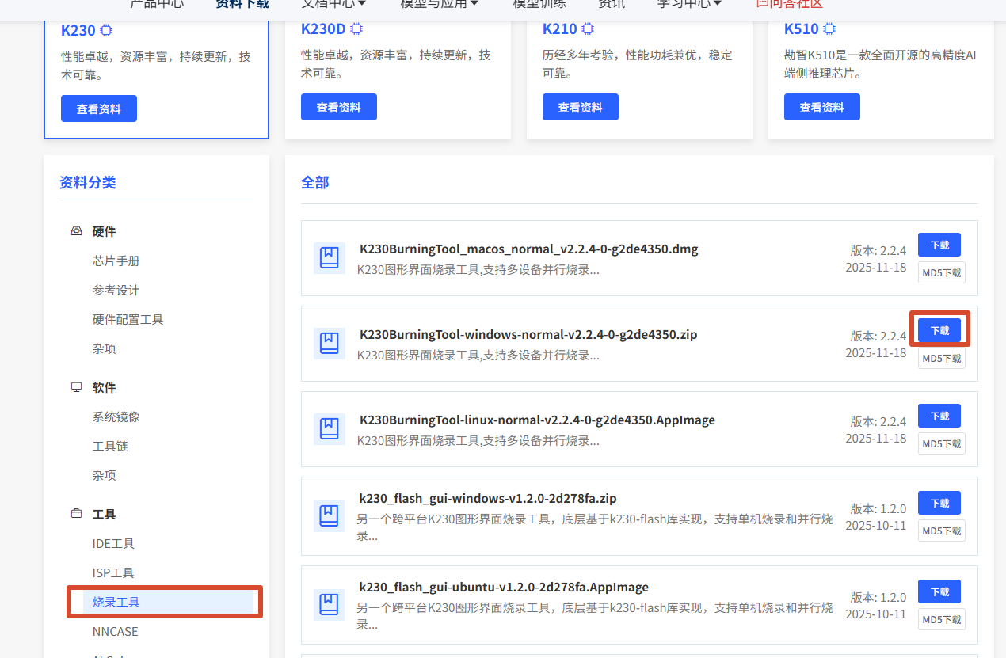This screenshot has width=1006, height=658.
Task: Select 杂项 under the 软件 category
Action: click(x=105, y=475)
